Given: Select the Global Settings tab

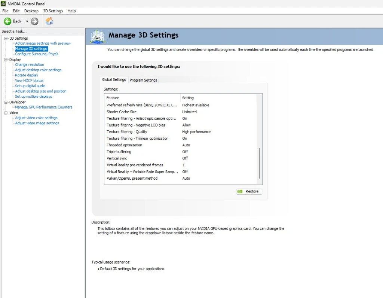Looking at the screenshot, I should [x=114, y=79].
